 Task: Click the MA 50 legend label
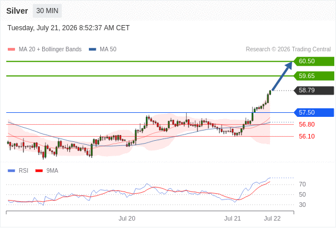click(x=108, y=50)
